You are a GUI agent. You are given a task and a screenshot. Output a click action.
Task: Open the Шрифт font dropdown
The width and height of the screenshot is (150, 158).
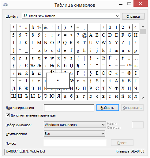71,16
